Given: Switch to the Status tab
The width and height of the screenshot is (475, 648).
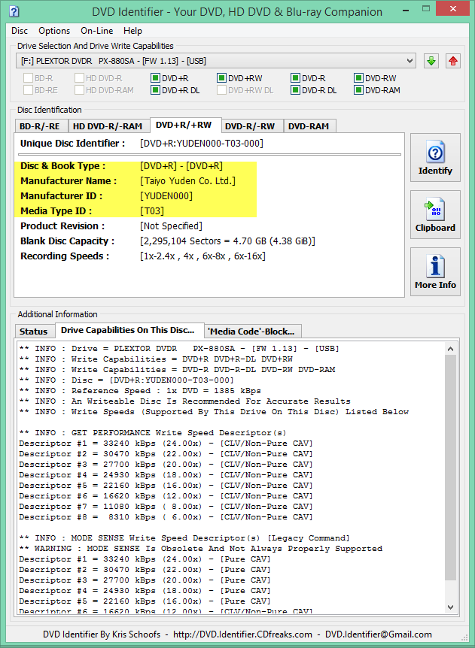Looking at the screenshot, I should (x=34, y=332).
